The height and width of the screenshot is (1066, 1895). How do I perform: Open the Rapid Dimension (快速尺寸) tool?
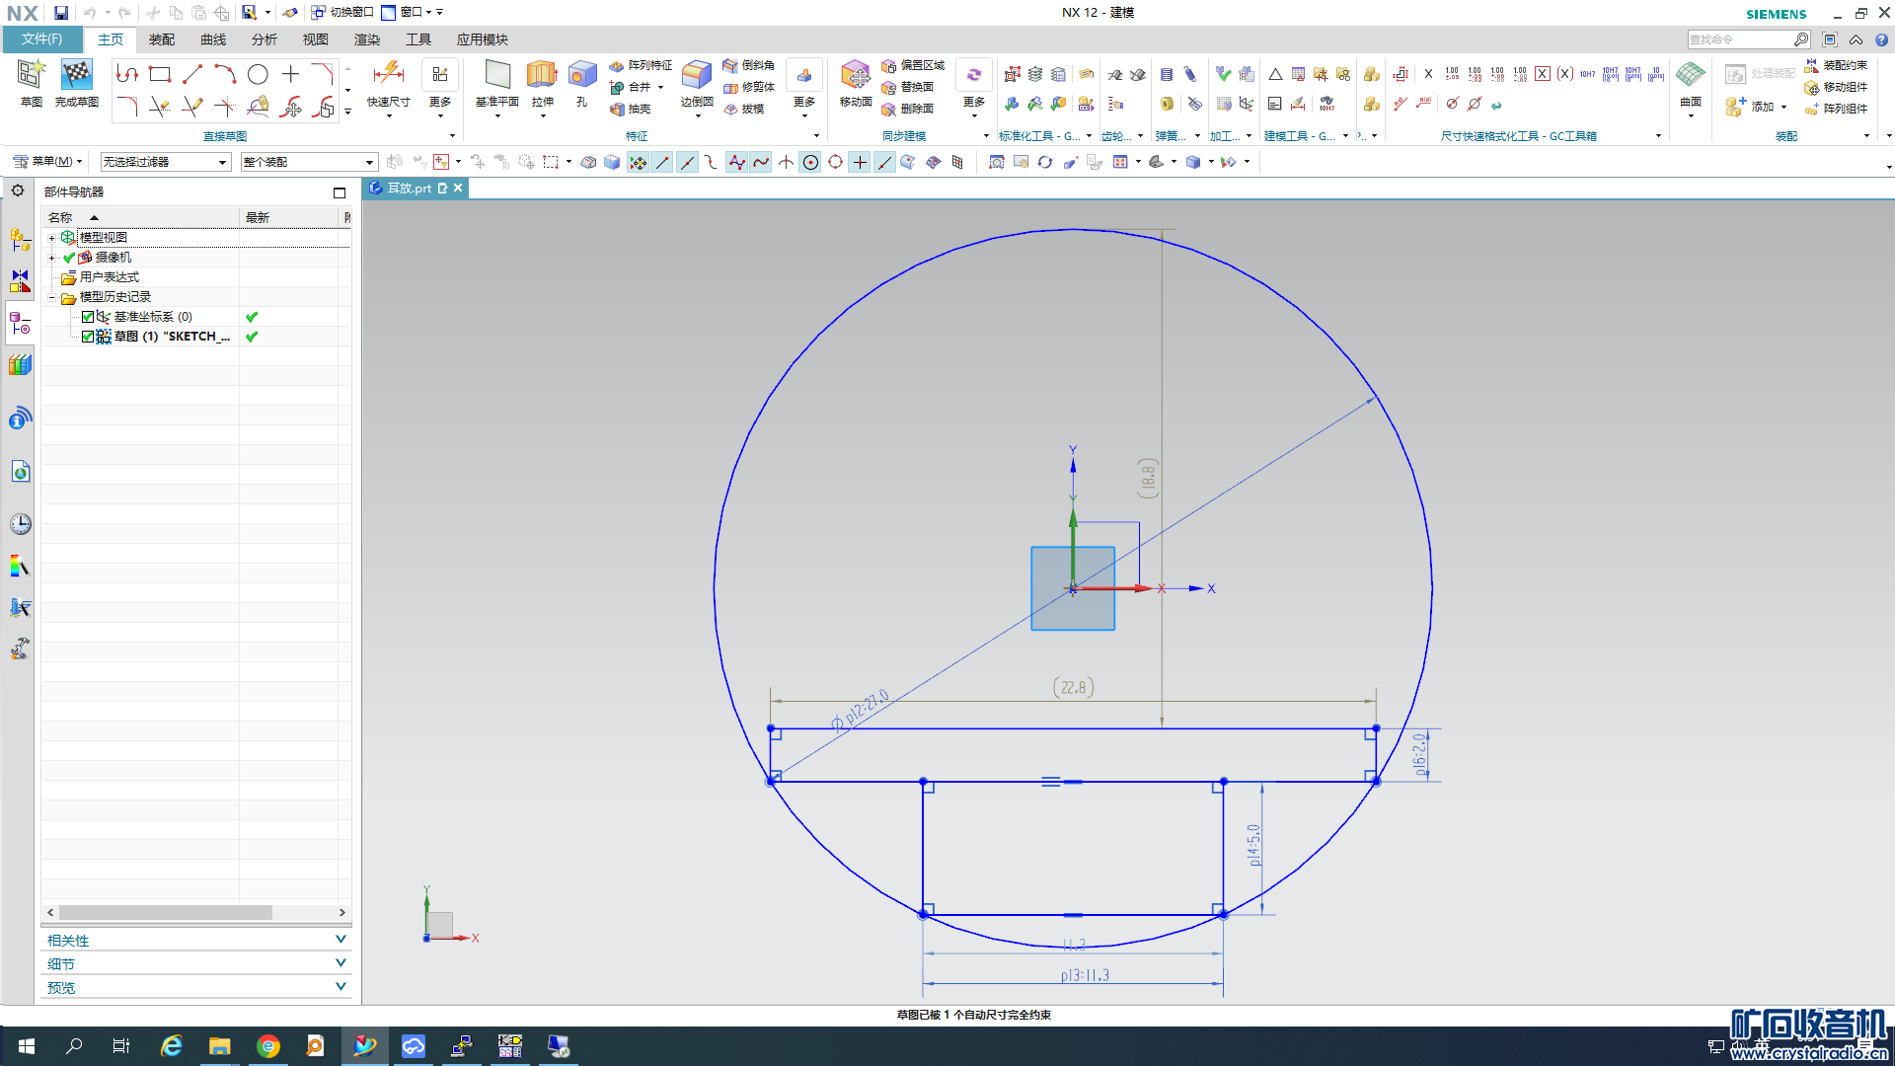pos(388,75)
